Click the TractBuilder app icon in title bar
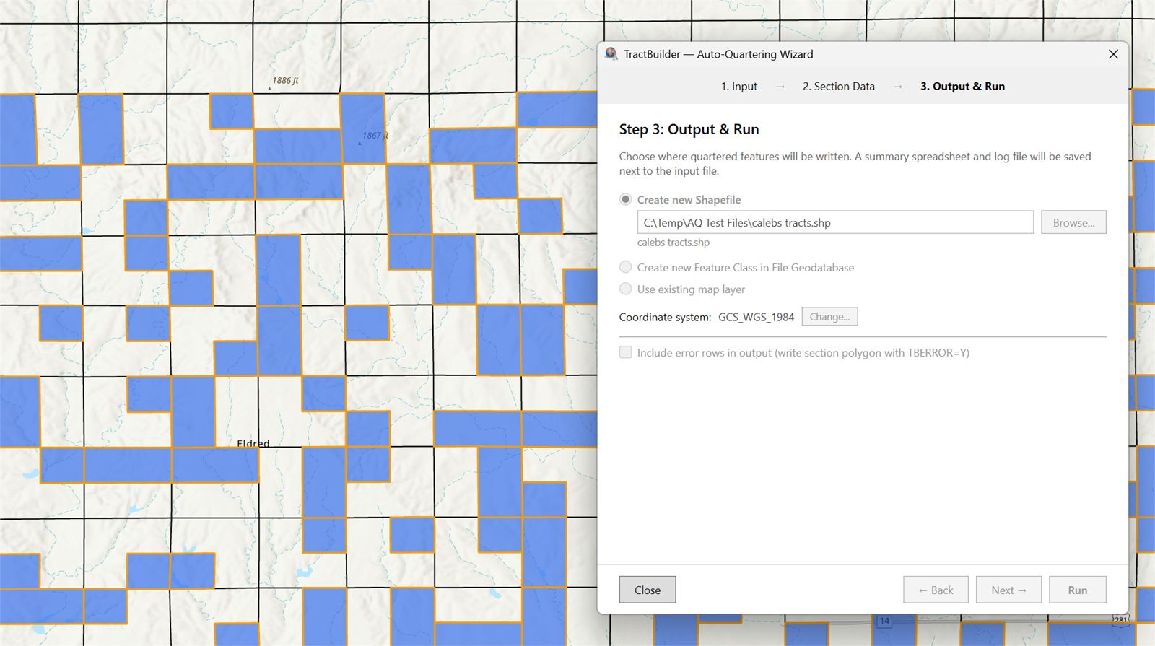This screenshot has height=646, width=1155. [611, 54]
